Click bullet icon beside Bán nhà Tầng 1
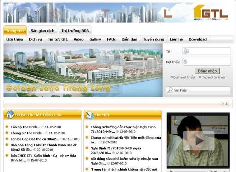The height and width of the screenshot is (172, 236). tap(7, 145)
